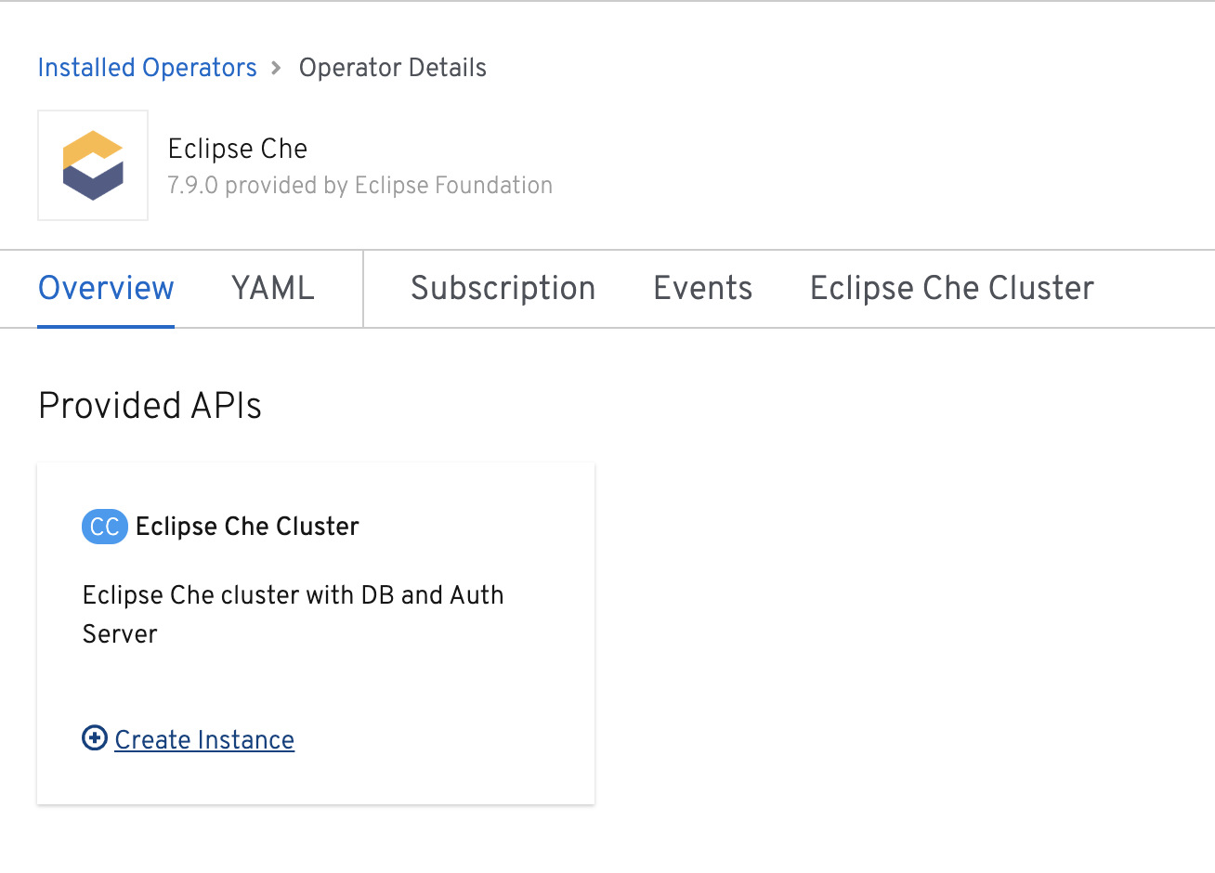Viewport: 1215px width, 873px height.
Task: Click the Eclipse Che cluster description text
Action: click(293, 614)
